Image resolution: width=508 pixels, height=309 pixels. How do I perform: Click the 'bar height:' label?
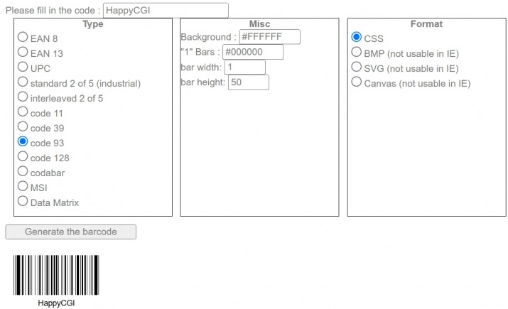203,82
